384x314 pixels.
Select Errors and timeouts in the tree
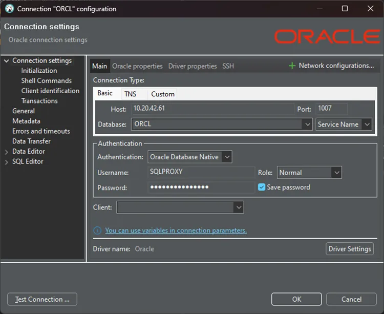pos(41,131)
